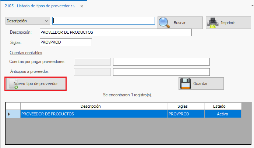The image size is (254, 148).
Task: Click the Anticipos a proveedor code box
Action: 92,72
